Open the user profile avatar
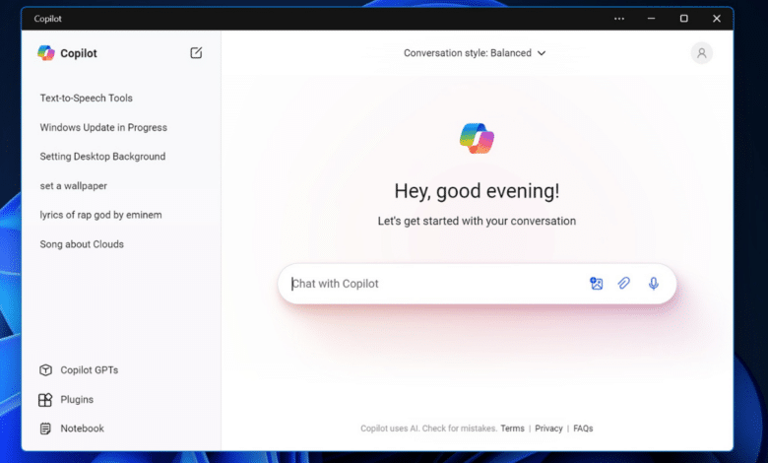The image size is (768, 463). (701, 53)
